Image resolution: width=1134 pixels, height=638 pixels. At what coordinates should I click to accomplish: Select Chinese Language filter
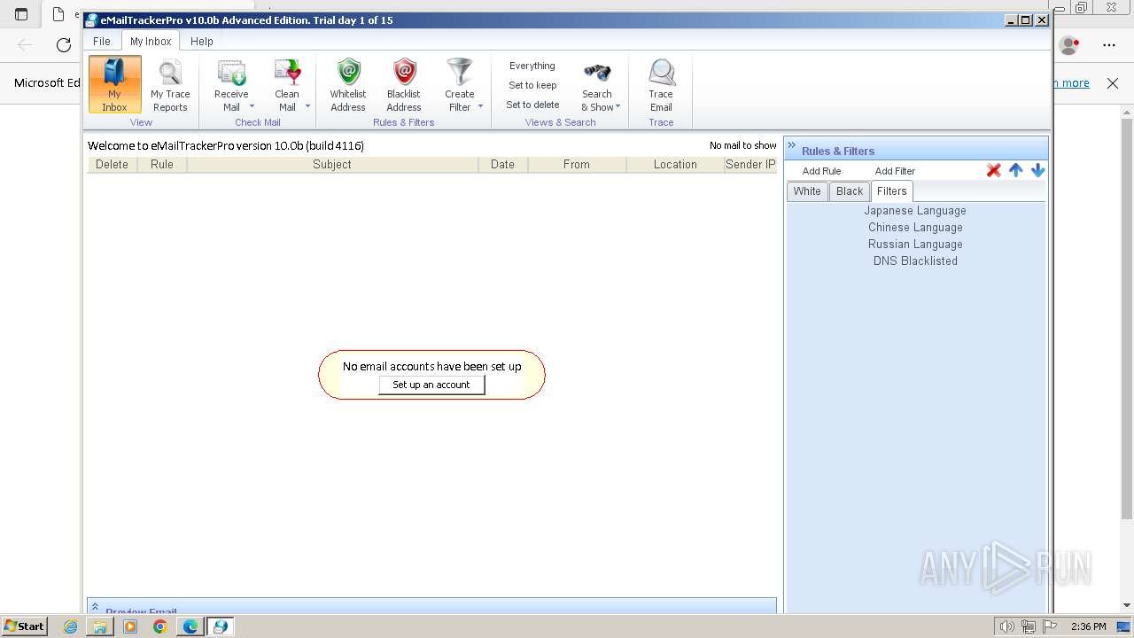[915, 228]
